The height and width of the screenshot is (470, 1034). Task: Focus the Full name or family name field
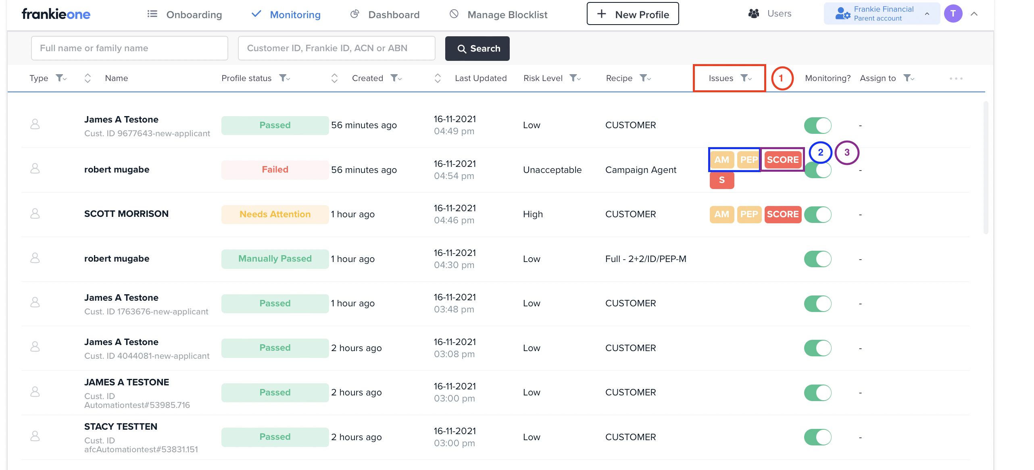click(x=129, y=48)
